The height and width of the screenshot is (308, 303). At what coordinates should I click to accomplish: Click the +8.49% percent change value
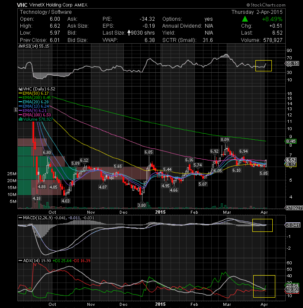pos(272,19)
